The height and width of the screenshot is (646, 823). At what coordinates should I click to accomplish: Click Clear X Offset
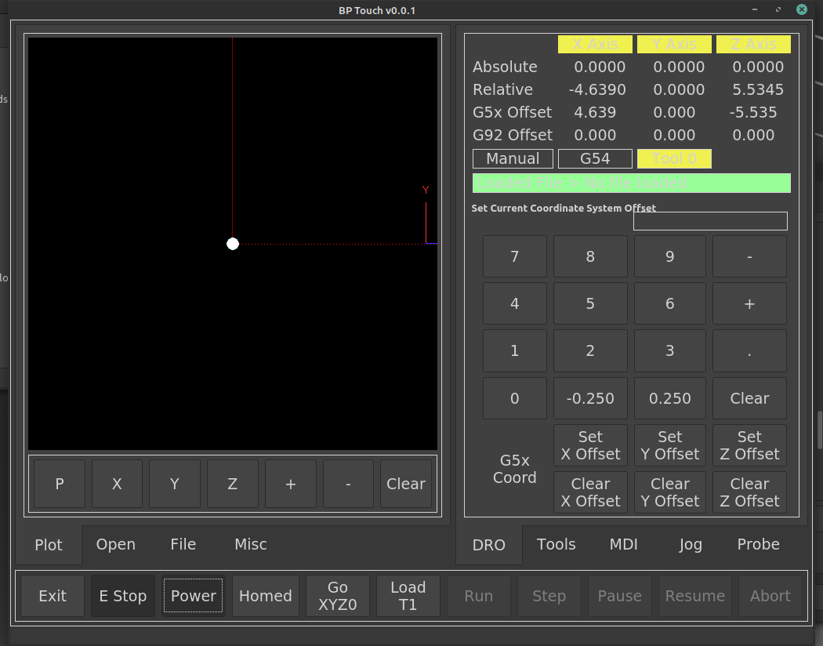(x=590, y=492)
